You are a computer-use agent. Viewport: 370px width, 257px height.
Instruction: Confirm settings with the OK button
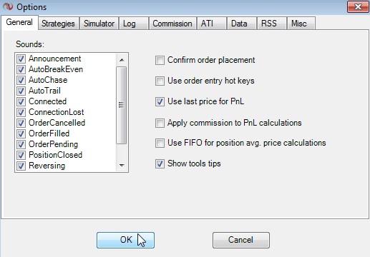click(x=125, y=240)
